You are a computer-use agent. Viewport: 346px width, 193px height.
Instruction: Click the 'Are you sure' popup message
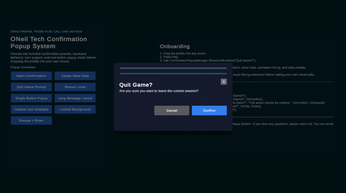(159, 91)
